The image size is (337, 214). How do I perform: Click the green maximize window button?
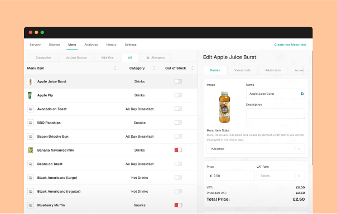tap(42, 32)
